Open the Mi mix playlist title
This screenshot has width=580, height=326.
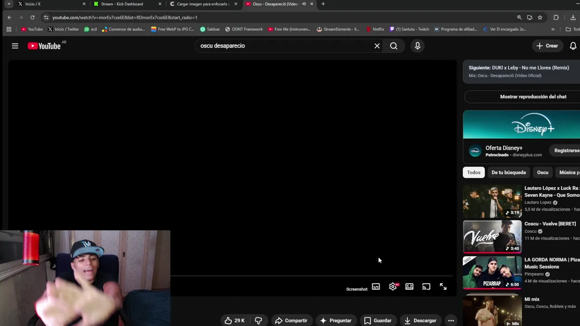point(532,299)
